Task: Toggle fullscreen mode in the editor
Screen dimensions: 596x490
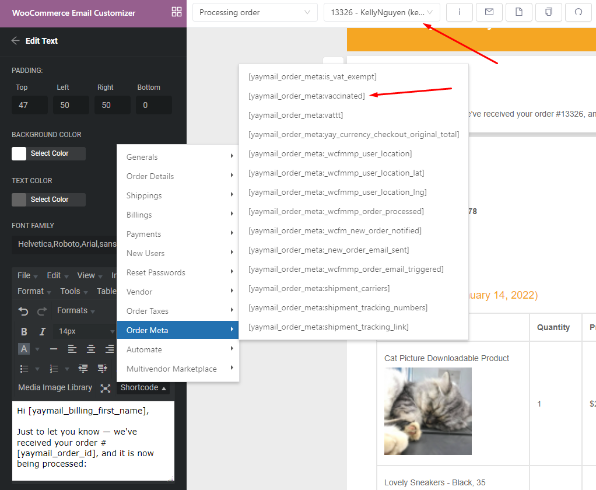Action: pos(105,388)
